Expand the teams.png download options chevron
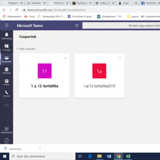 40,148
